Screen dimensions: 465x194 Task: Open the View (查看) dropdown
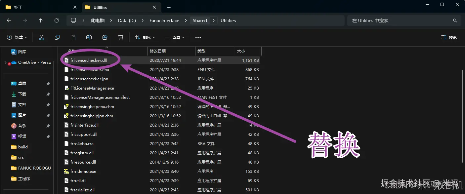pos(174,37)
